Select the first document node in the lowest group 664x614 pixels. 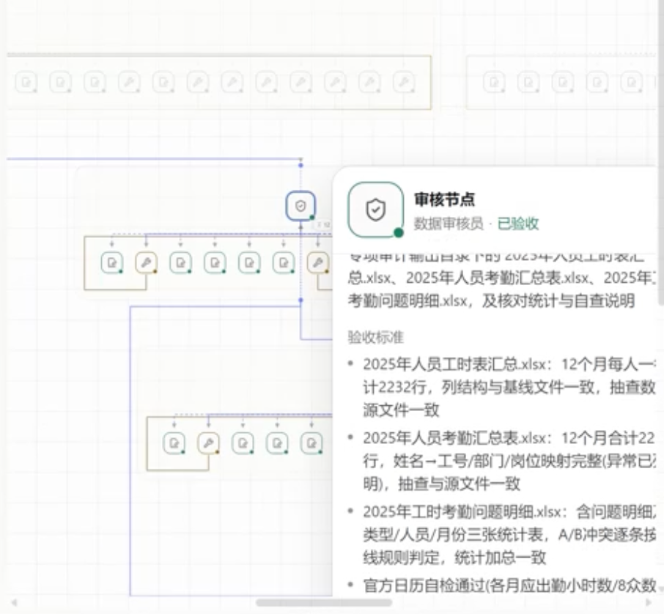[174, 443]
